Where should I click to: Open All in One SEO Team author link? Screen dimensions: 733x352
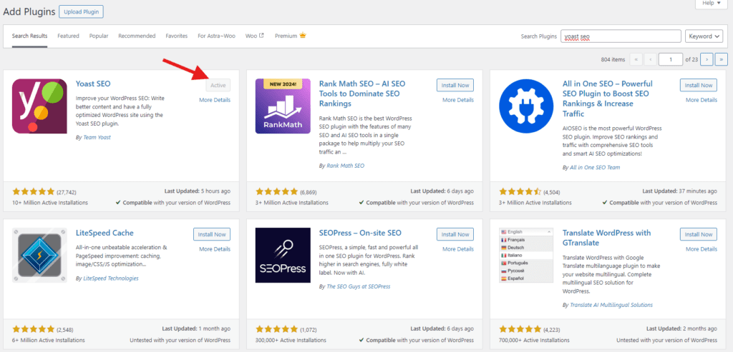pyautogui.click(x=595, y=167)
